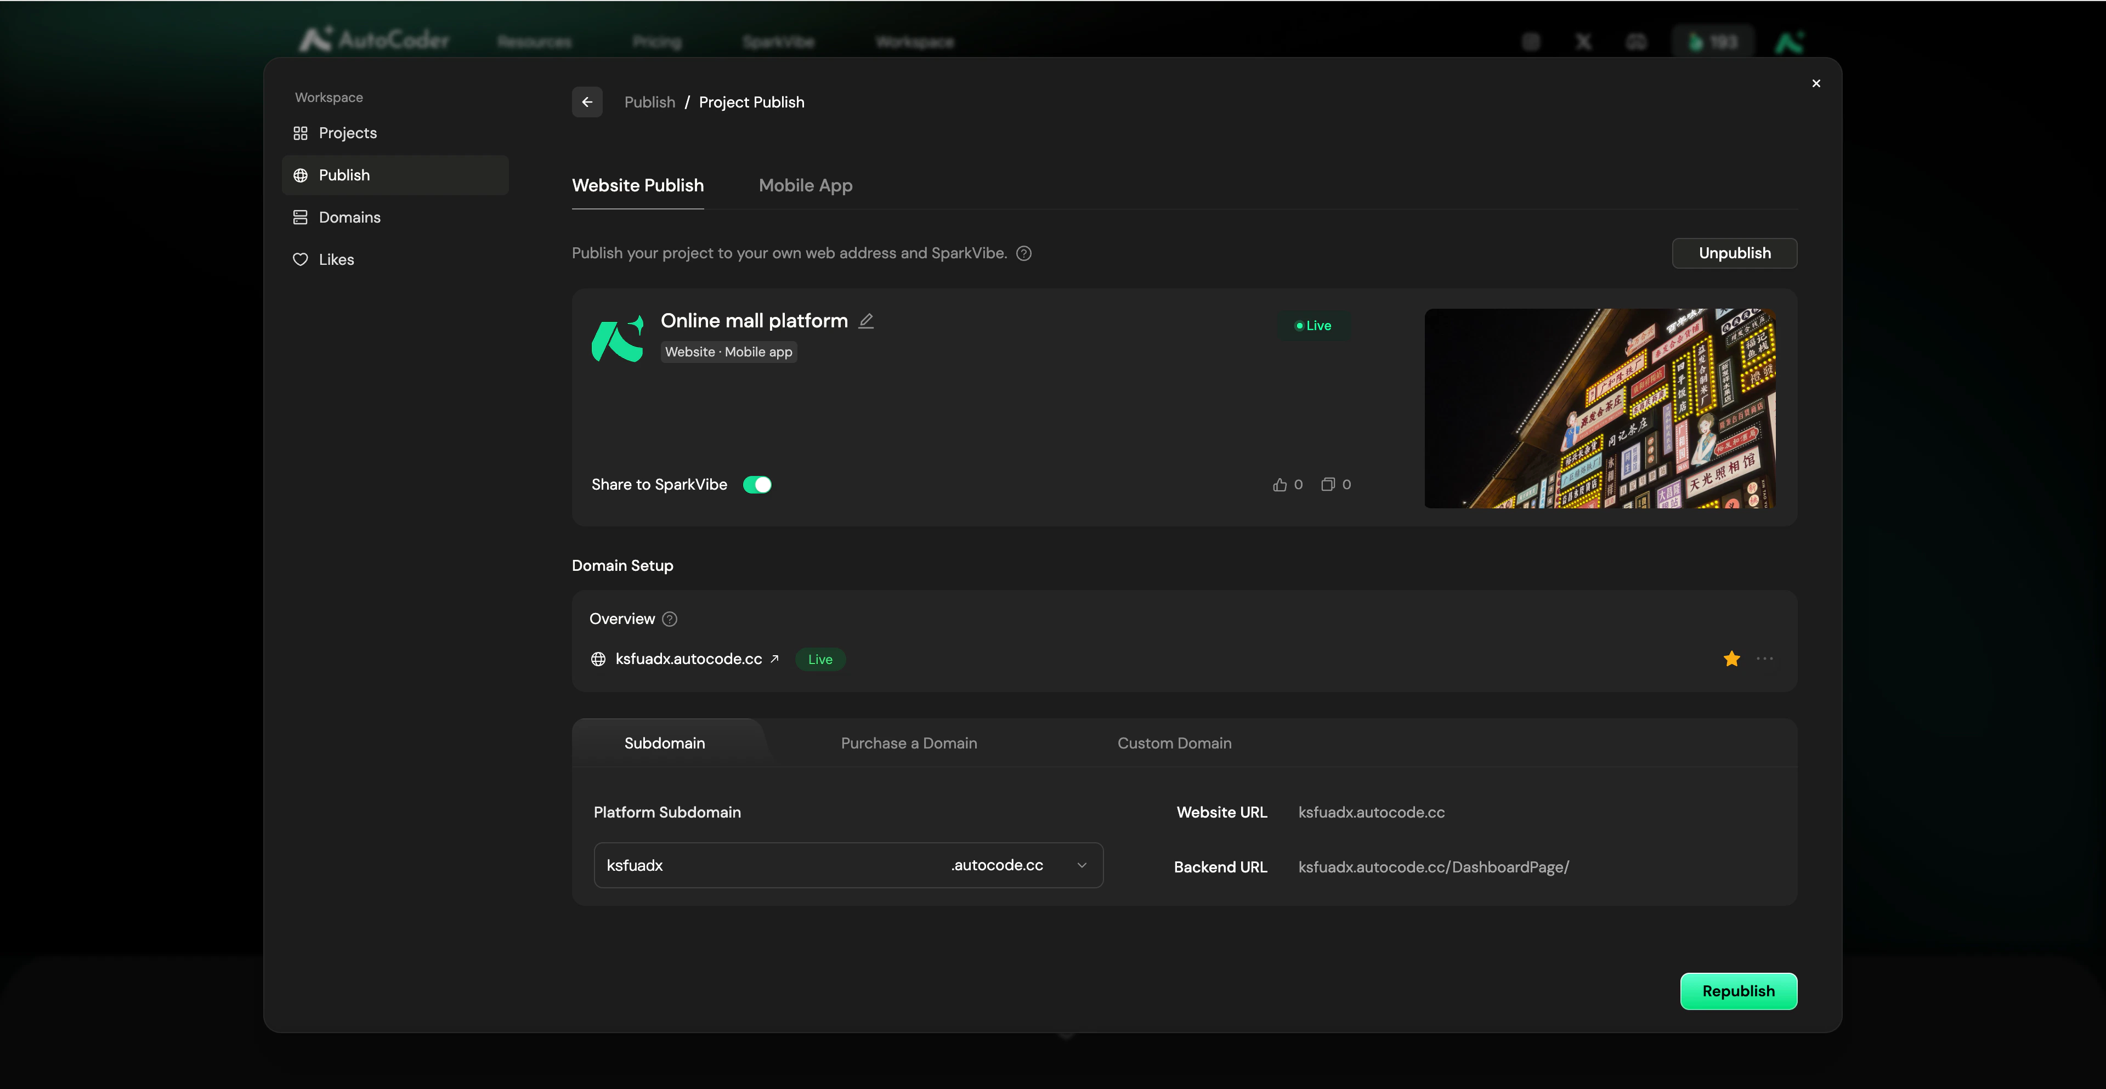Click the gold star primary domain icon
This screenshot has height=1089, width=2106.
pyautogui.click(x=1731, y=659)
